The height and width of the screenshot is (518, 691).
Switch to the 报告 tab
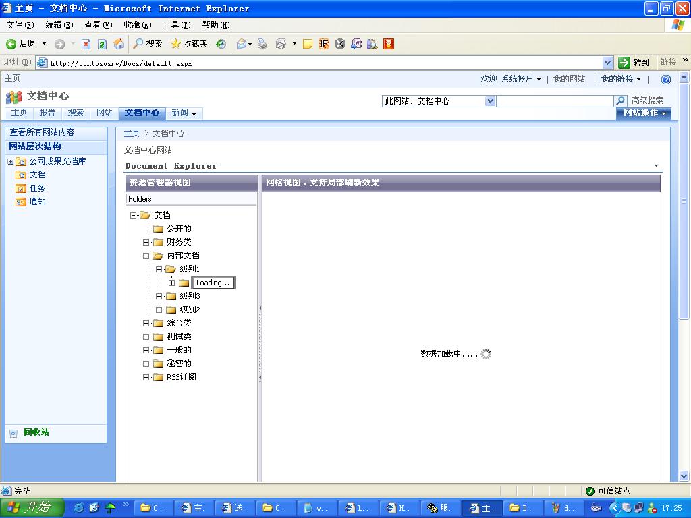(47, 113)
